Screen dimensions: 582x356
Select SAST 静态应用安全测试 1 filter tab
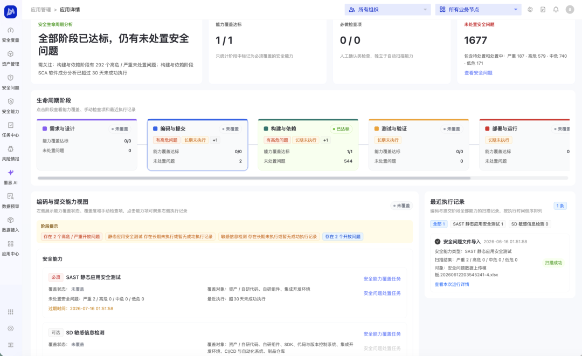coord(477,224)
